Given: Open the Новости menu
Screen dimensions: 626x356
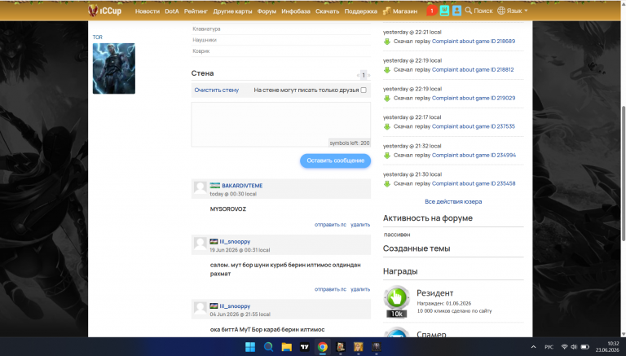Looking at the screenshot, I should click(x=148, y=11).
